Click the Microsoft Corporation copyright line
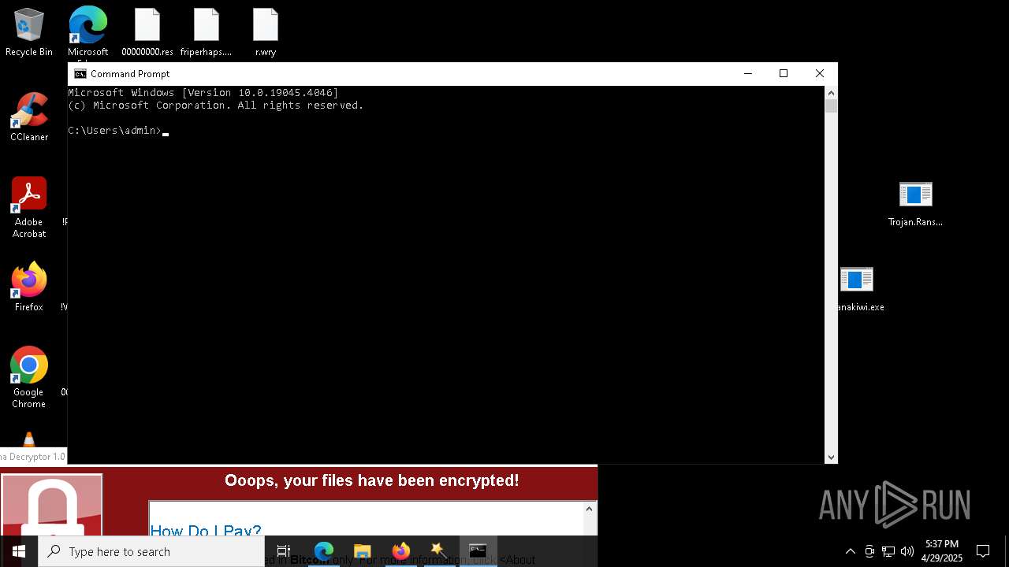Screen dimensions: 1009x567 coord(216,106)
